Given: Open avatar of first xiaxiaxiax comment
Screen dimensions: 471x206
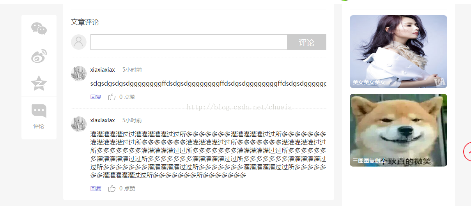Looking at the screenshot, I should 79,74.
